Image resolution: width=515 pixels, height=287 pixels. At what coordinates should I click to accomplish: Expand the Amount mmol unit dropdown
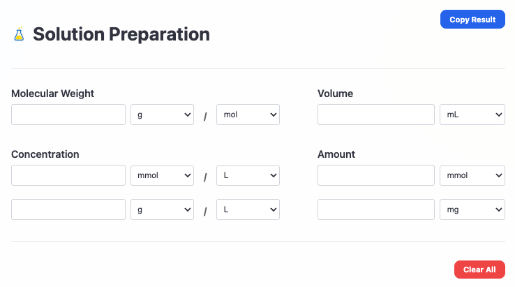472,175
